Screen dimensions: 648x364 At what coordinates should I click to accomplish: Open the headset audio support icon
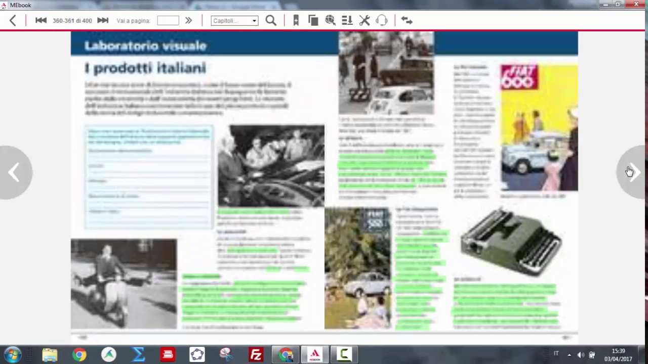[382, 21]
